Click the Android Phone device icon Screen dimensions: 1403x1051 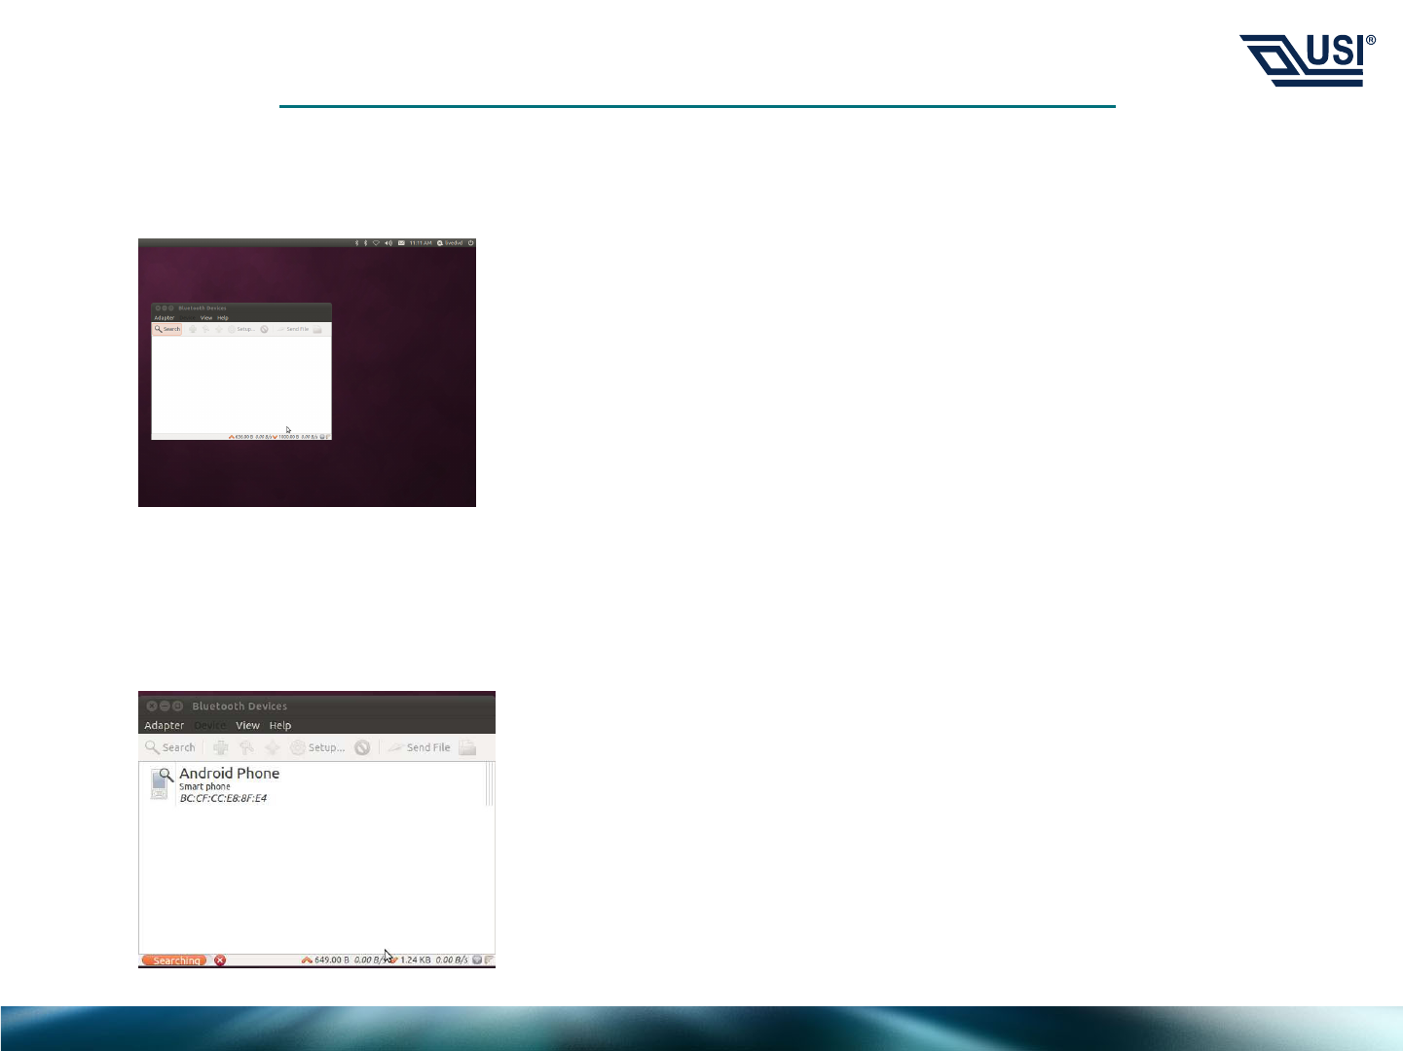(x=162, y=784)
